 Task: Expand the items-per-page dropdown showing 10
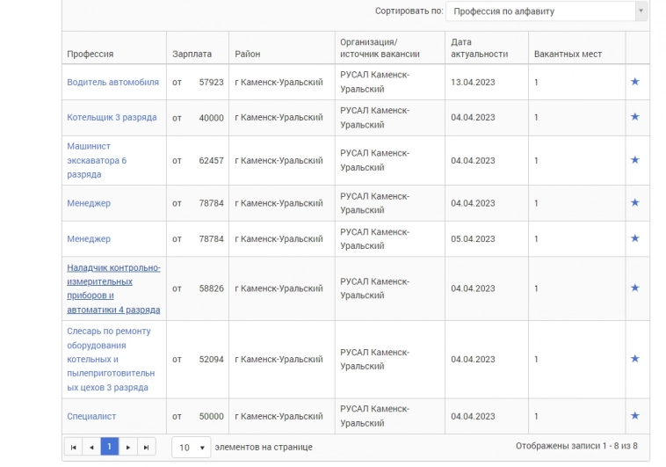(x=191, y=447)
